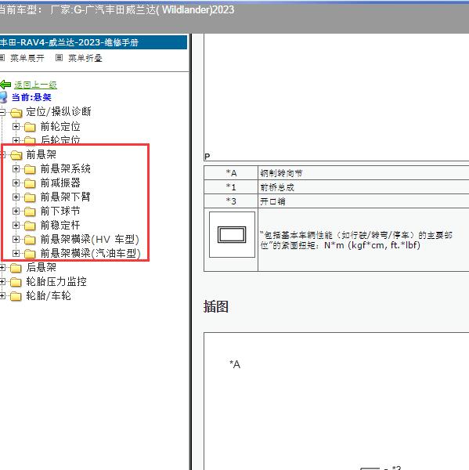Click the 前下球节 folder icon
Image resolution: width=469 pixels, height=470 pixels.
click(30, 211)
